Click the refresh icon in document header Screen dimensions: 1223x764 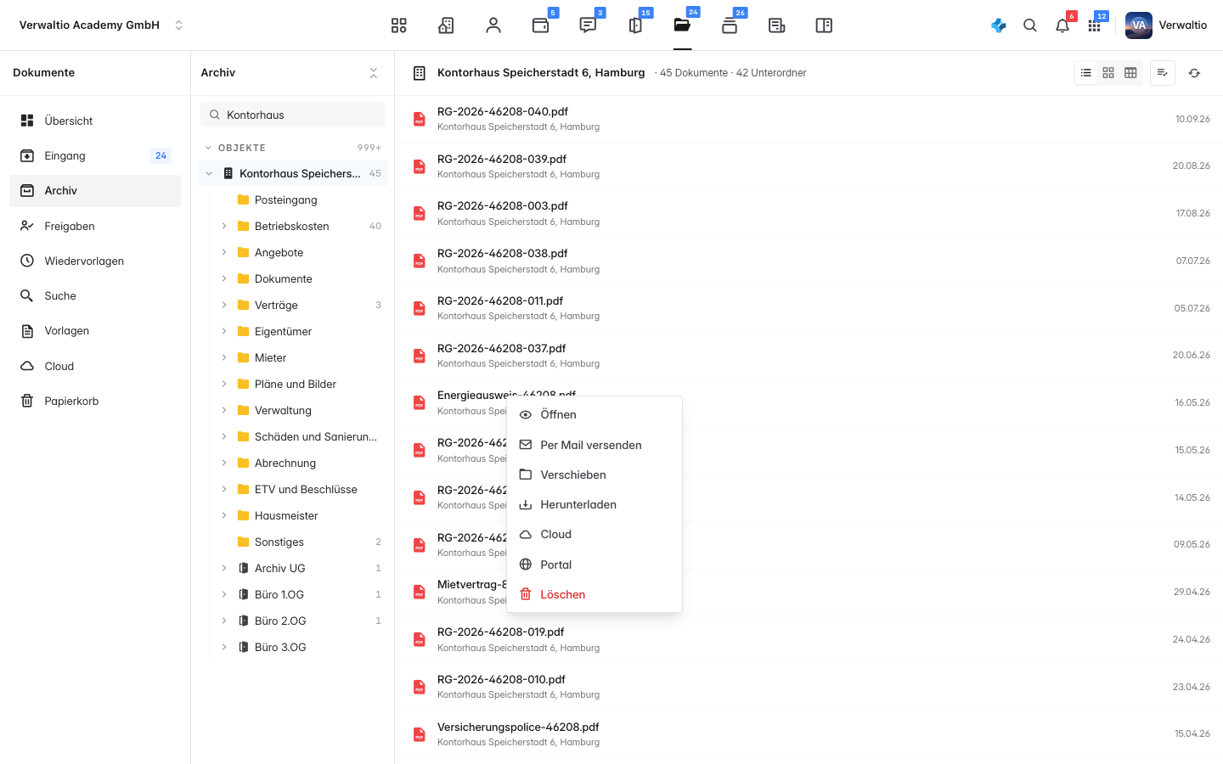point(1194,73)
